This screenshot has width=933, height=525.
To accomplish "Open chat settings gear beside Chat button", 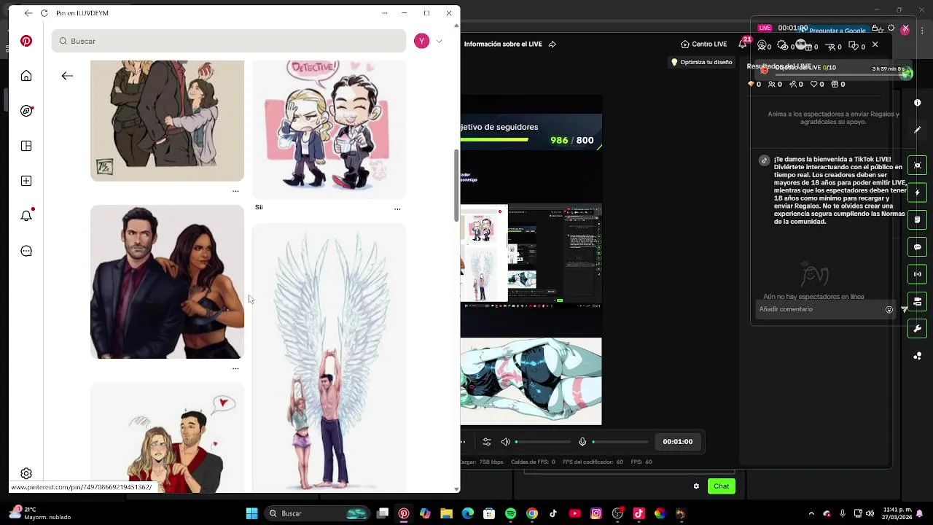I will coord(696,486).
